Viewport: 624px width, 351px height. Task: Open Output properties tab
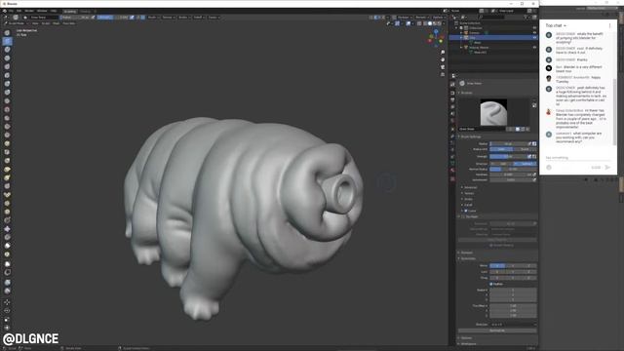click(452, 99)
